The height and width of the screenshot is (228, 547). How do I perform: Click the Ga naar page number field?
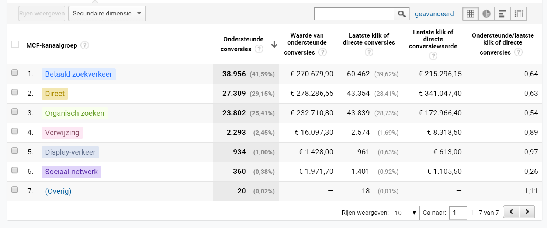pos(458,213)
